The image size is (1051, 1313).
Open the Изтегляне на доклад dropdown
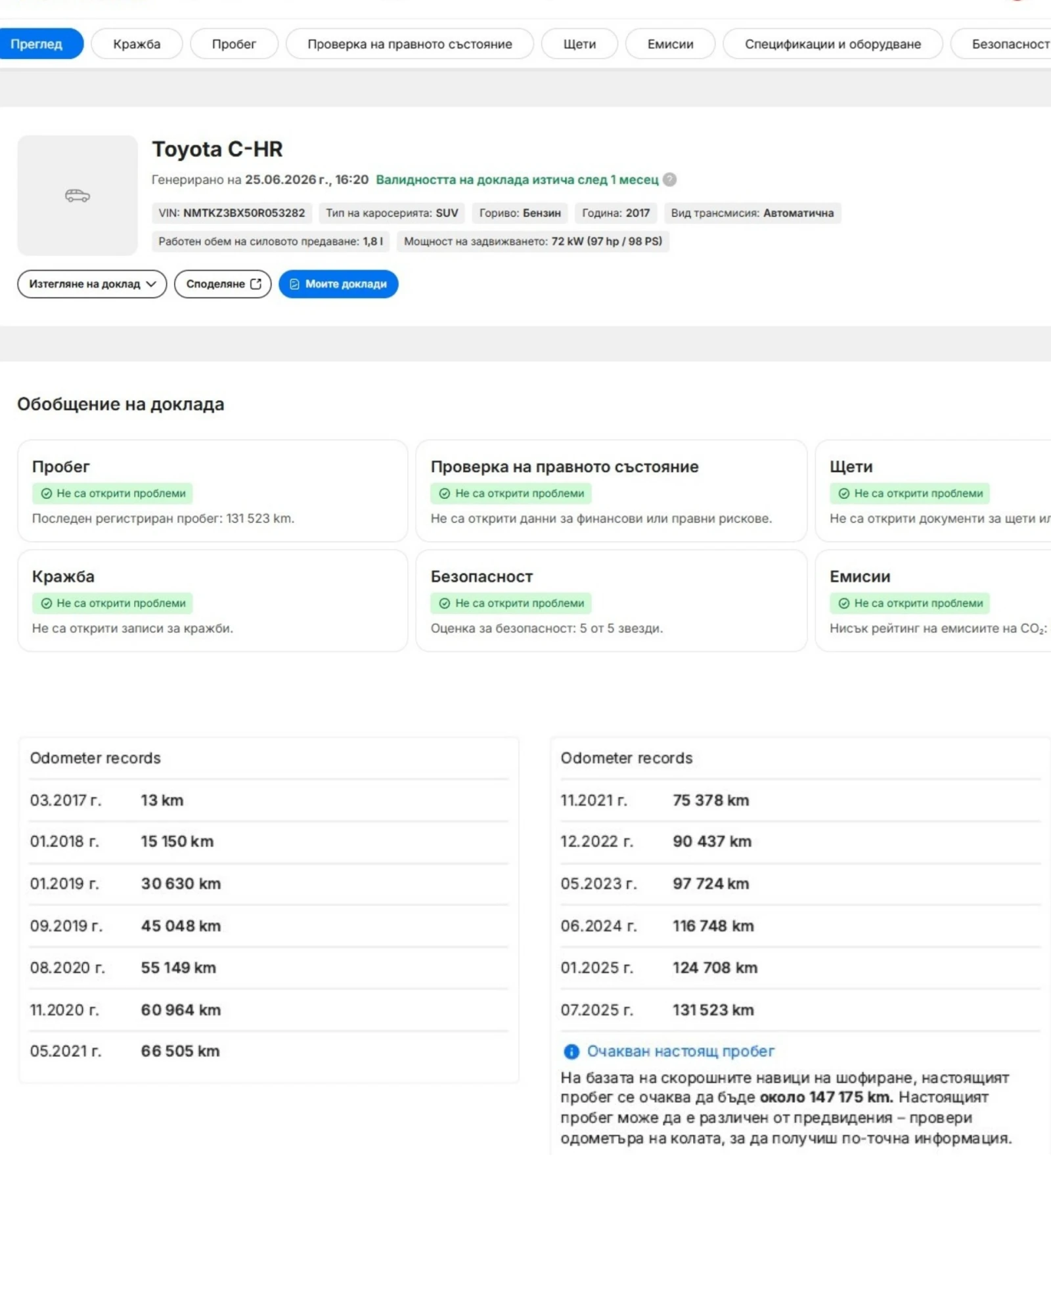[x=92, y=284]
